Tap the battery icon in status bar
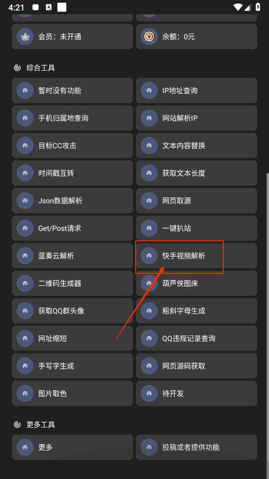The image size is (269, 479). click(258, 7)
